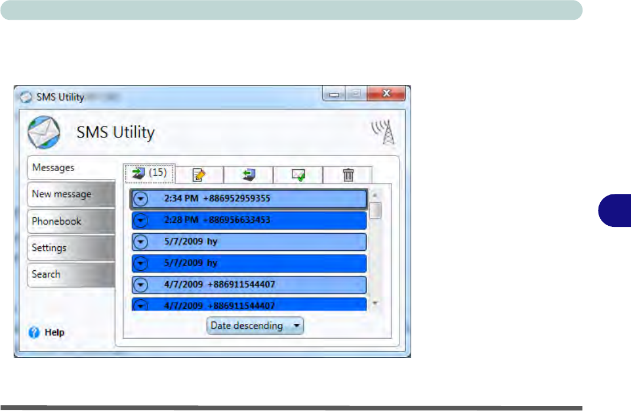This screenshot has width=631, height=411.
Task: Open the Settings tab
Action: point(70,248)
